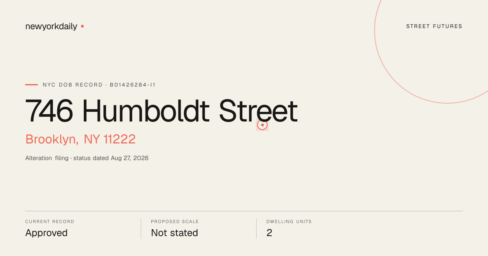The width and height of the screenshot is (488, 256).
Task: Select the Brooklyn, NY 11222 address line
Action: pyautogui.click(x=81, y=139)
